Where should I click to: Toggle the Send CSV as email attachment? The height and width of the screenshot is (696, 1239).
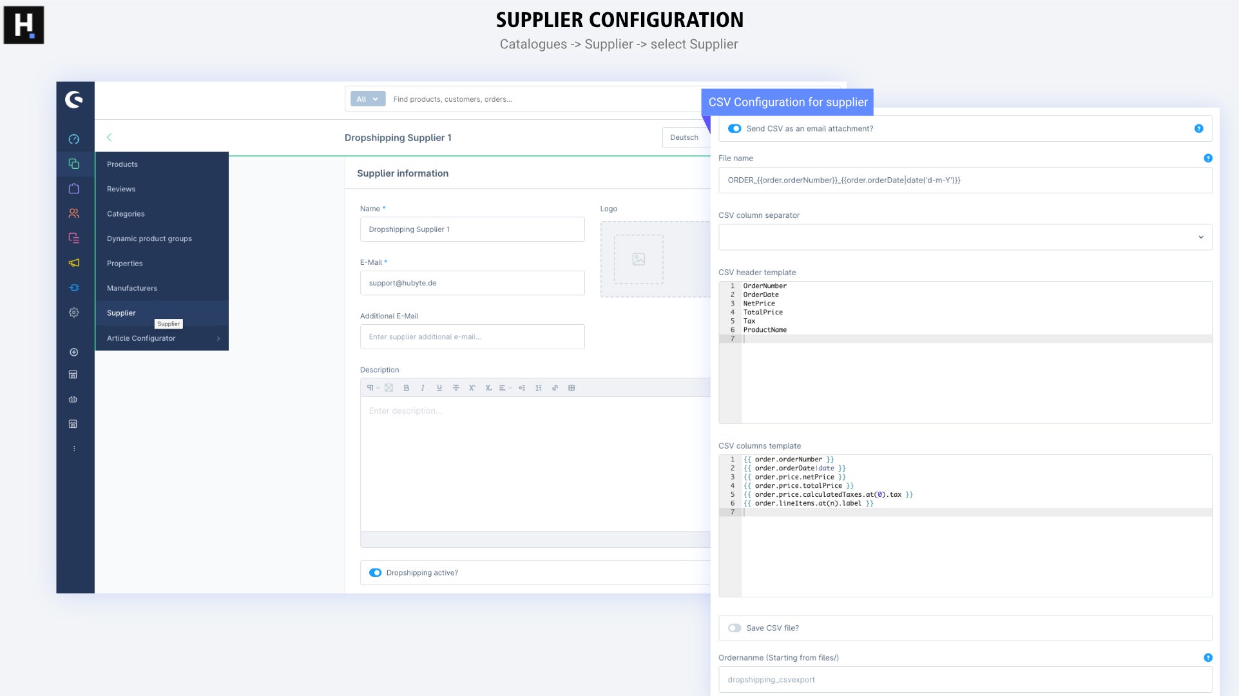(735, 128)
